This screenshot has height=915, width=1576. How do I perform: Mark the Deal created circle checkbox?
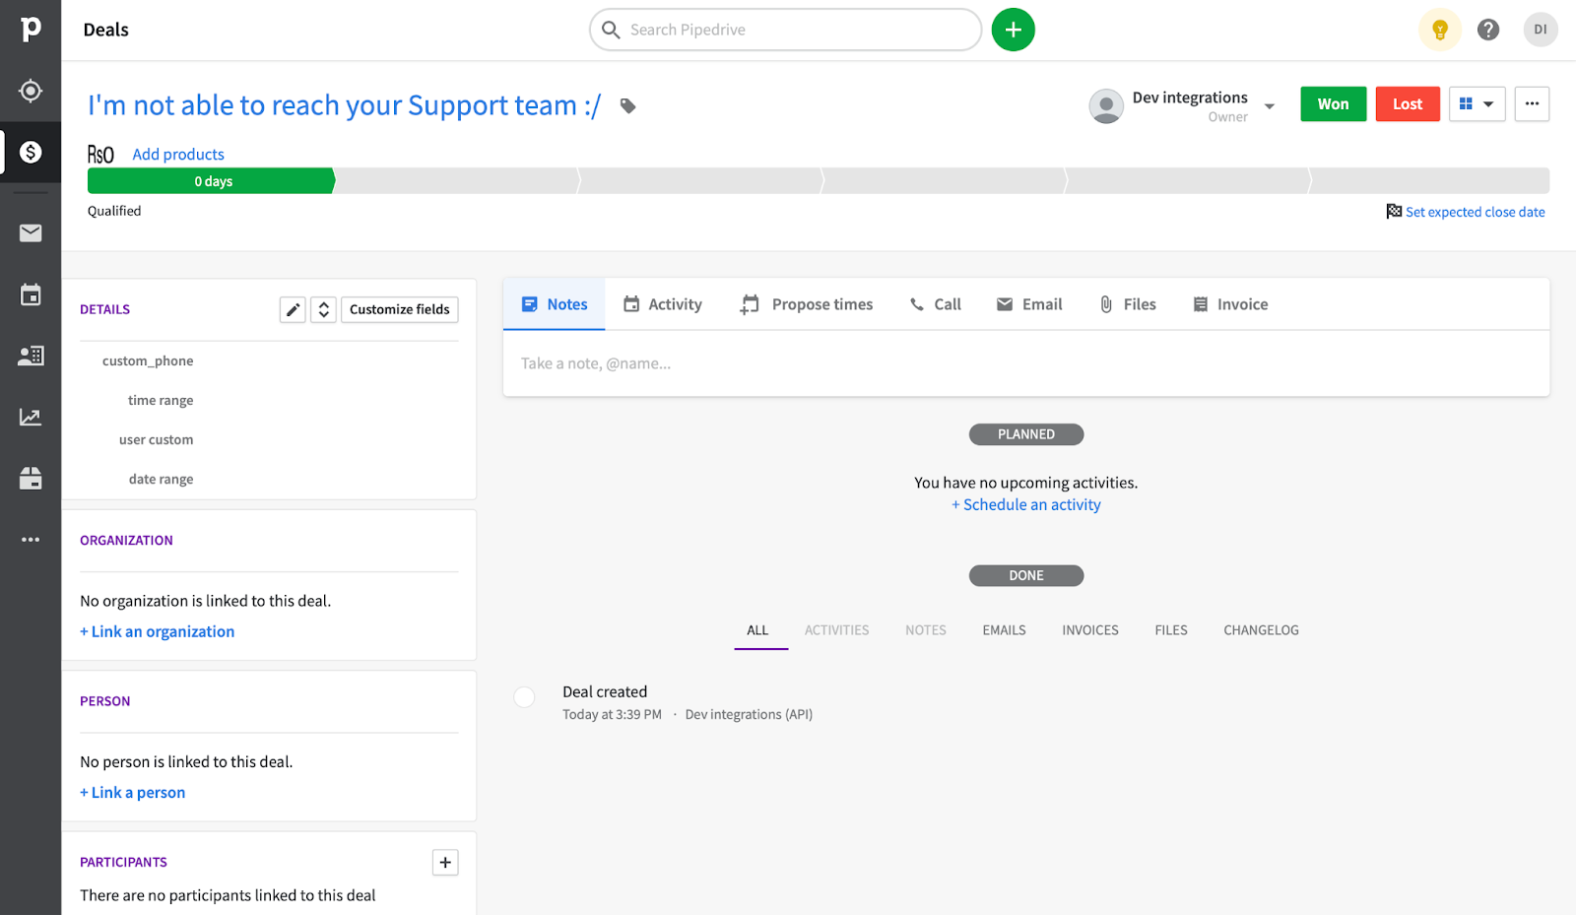click(524, 697)
